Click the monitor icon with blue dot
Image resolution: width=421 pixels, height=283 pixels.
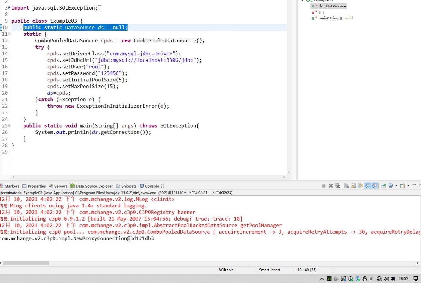[343, 279]
